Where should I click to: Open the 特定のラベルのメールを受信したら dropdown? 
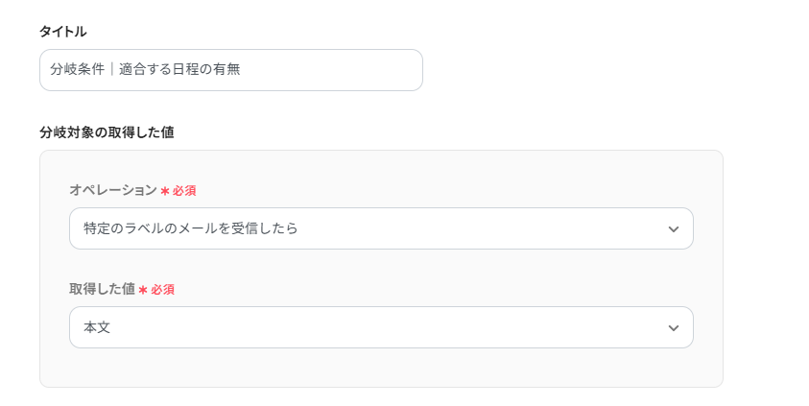point(381,228)
